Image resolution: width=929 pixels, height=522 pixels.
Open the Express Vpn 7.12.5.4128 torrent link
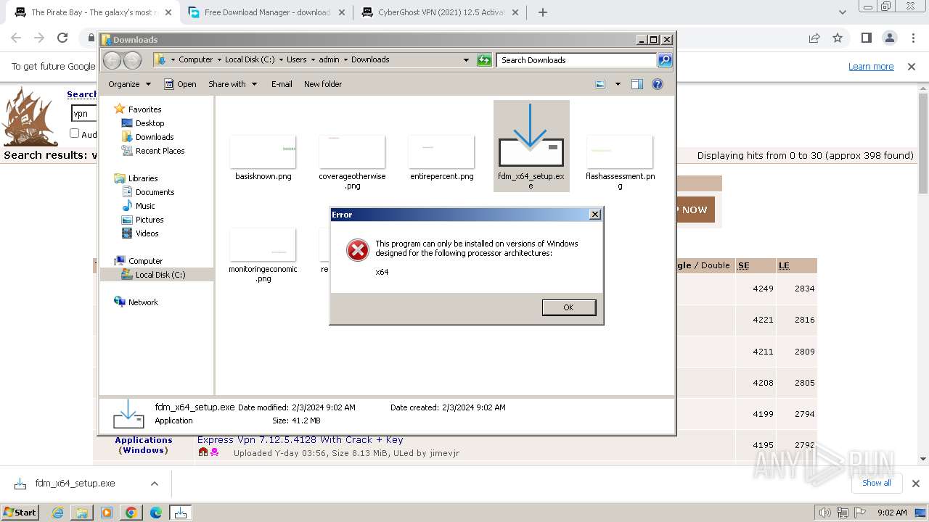[300, 439]
